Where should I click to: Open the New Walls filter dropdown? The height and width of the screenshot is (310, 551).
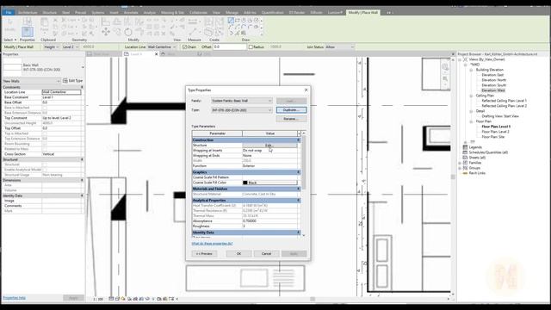[x=32, y=81]
